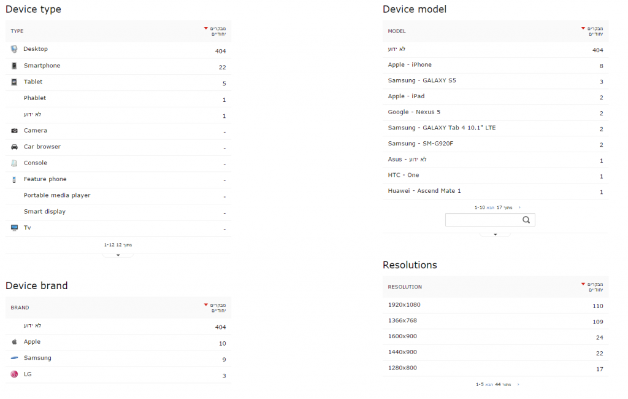The height and width of the screenshot is (399, 628).
Task: Click the LG brand logo icon
Action: pyautogui.click(x=15, y=374)
